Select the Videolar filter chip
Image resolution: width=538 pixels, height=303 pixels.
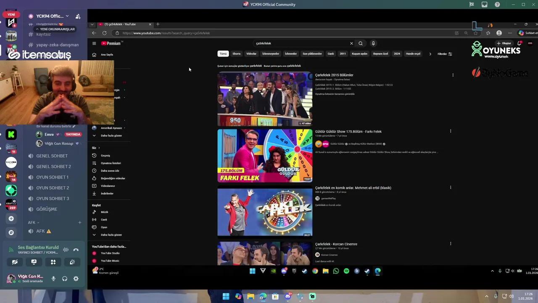pyautogui.click(x=251, y=54)
